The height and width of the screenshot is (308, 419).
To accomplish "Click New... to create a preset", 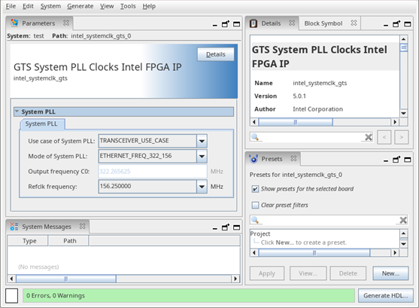I will (390, 273).
